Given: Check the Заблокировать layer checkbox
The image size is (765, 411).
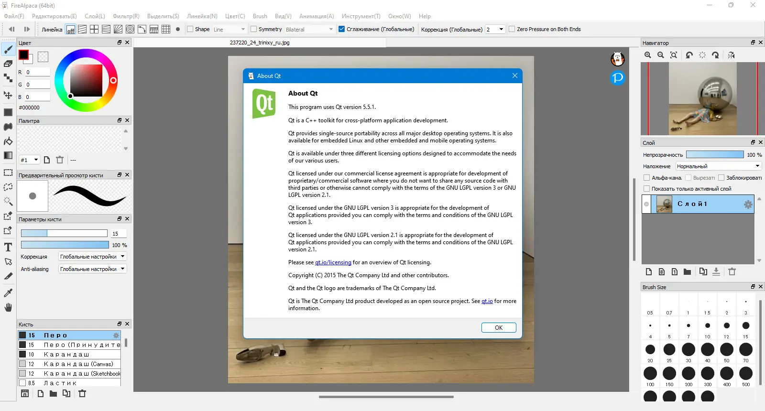Looking at the screenshot, I should (721, 178).
